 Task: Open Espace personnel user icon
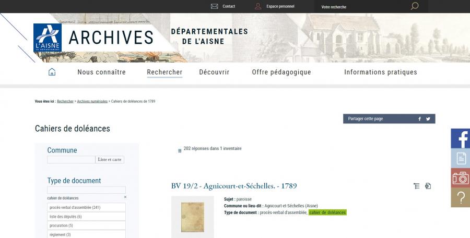[x=258, y=6]
